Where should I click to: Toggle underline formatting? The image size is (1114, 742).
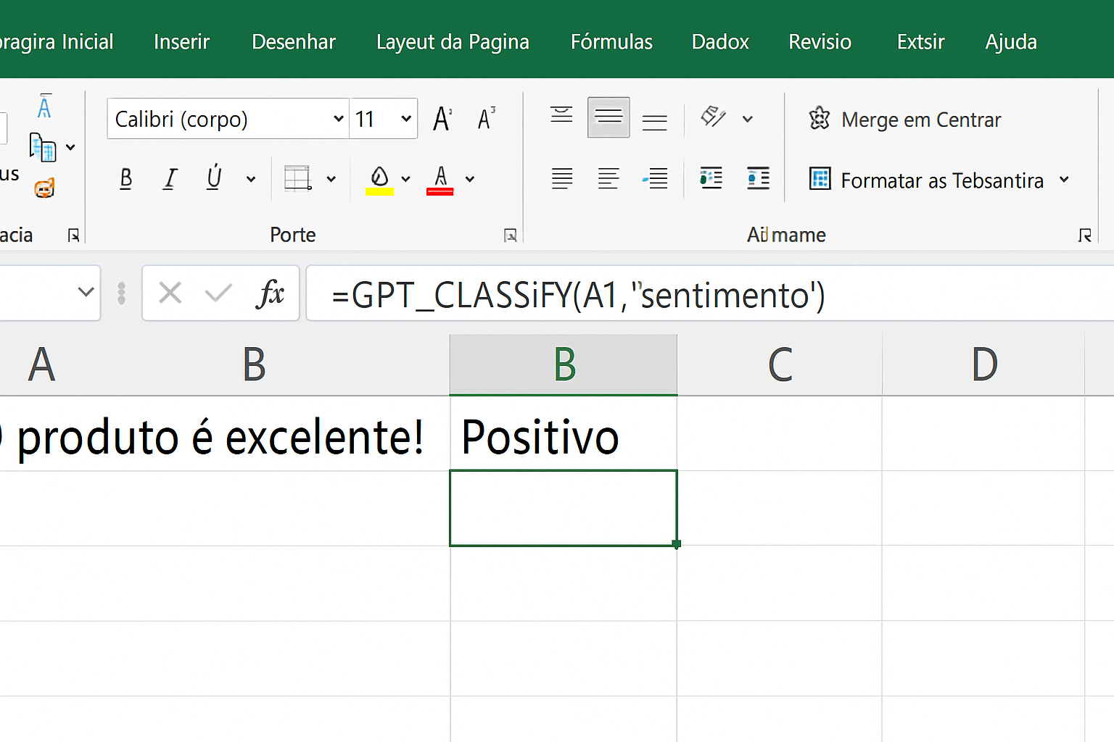pyautogui.click(x=214, y=178)
